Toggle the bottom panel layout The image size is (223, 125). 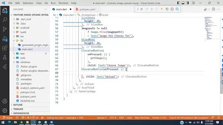[183, 3]
